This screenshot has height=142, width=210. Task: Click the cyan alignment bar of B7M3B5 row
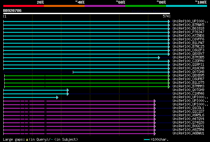(x=81, y=58)
